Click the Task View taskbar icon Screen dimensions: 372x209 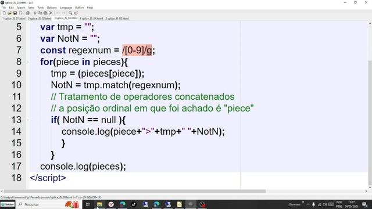[88, 204]
